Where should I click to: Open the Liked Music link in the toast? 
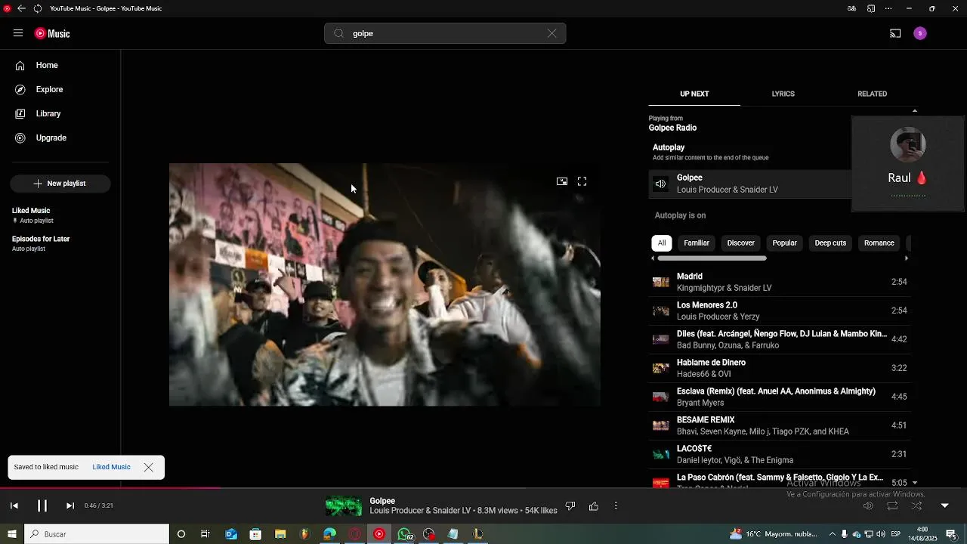[111, 467]
